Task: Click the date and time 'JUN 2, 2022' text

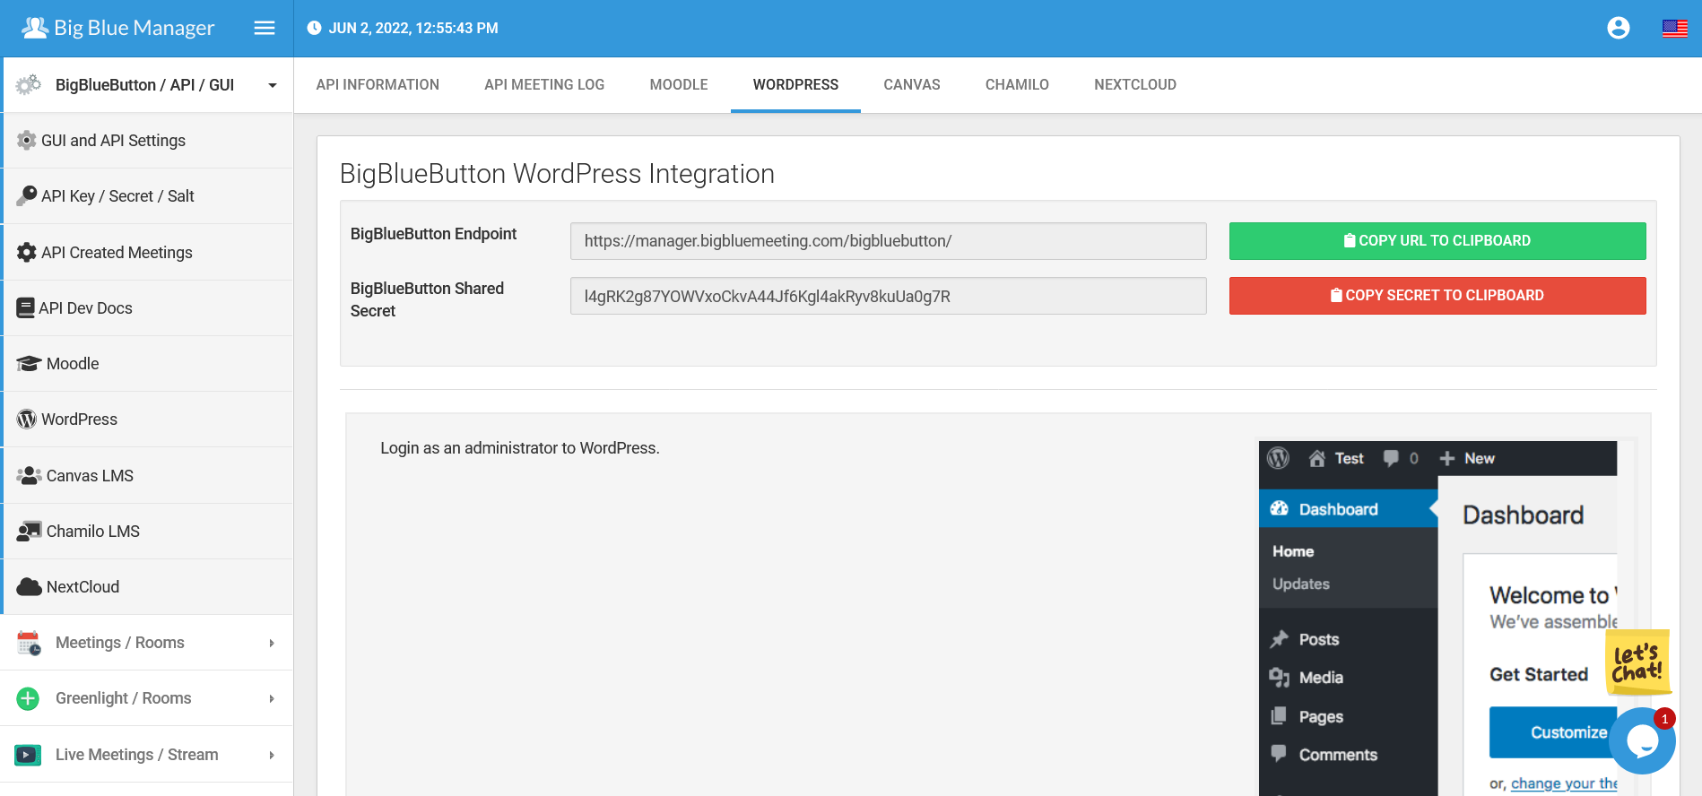Action: [x=413, y=28]
